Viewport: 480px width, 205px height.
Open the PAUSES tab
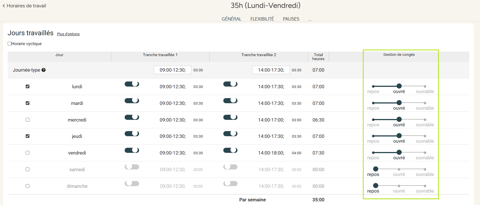(x=291, y=19)
